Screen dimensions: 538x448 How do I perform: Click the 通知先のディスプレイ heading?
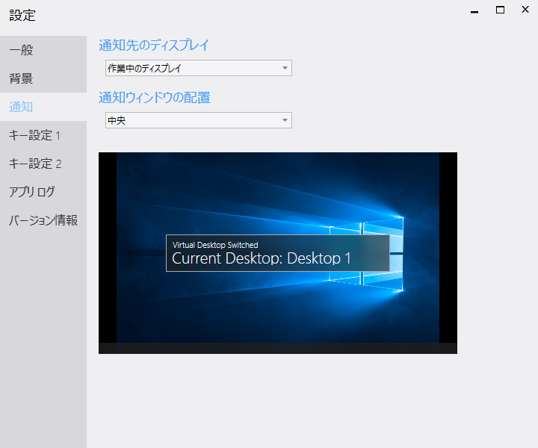[x=154, y=46]
